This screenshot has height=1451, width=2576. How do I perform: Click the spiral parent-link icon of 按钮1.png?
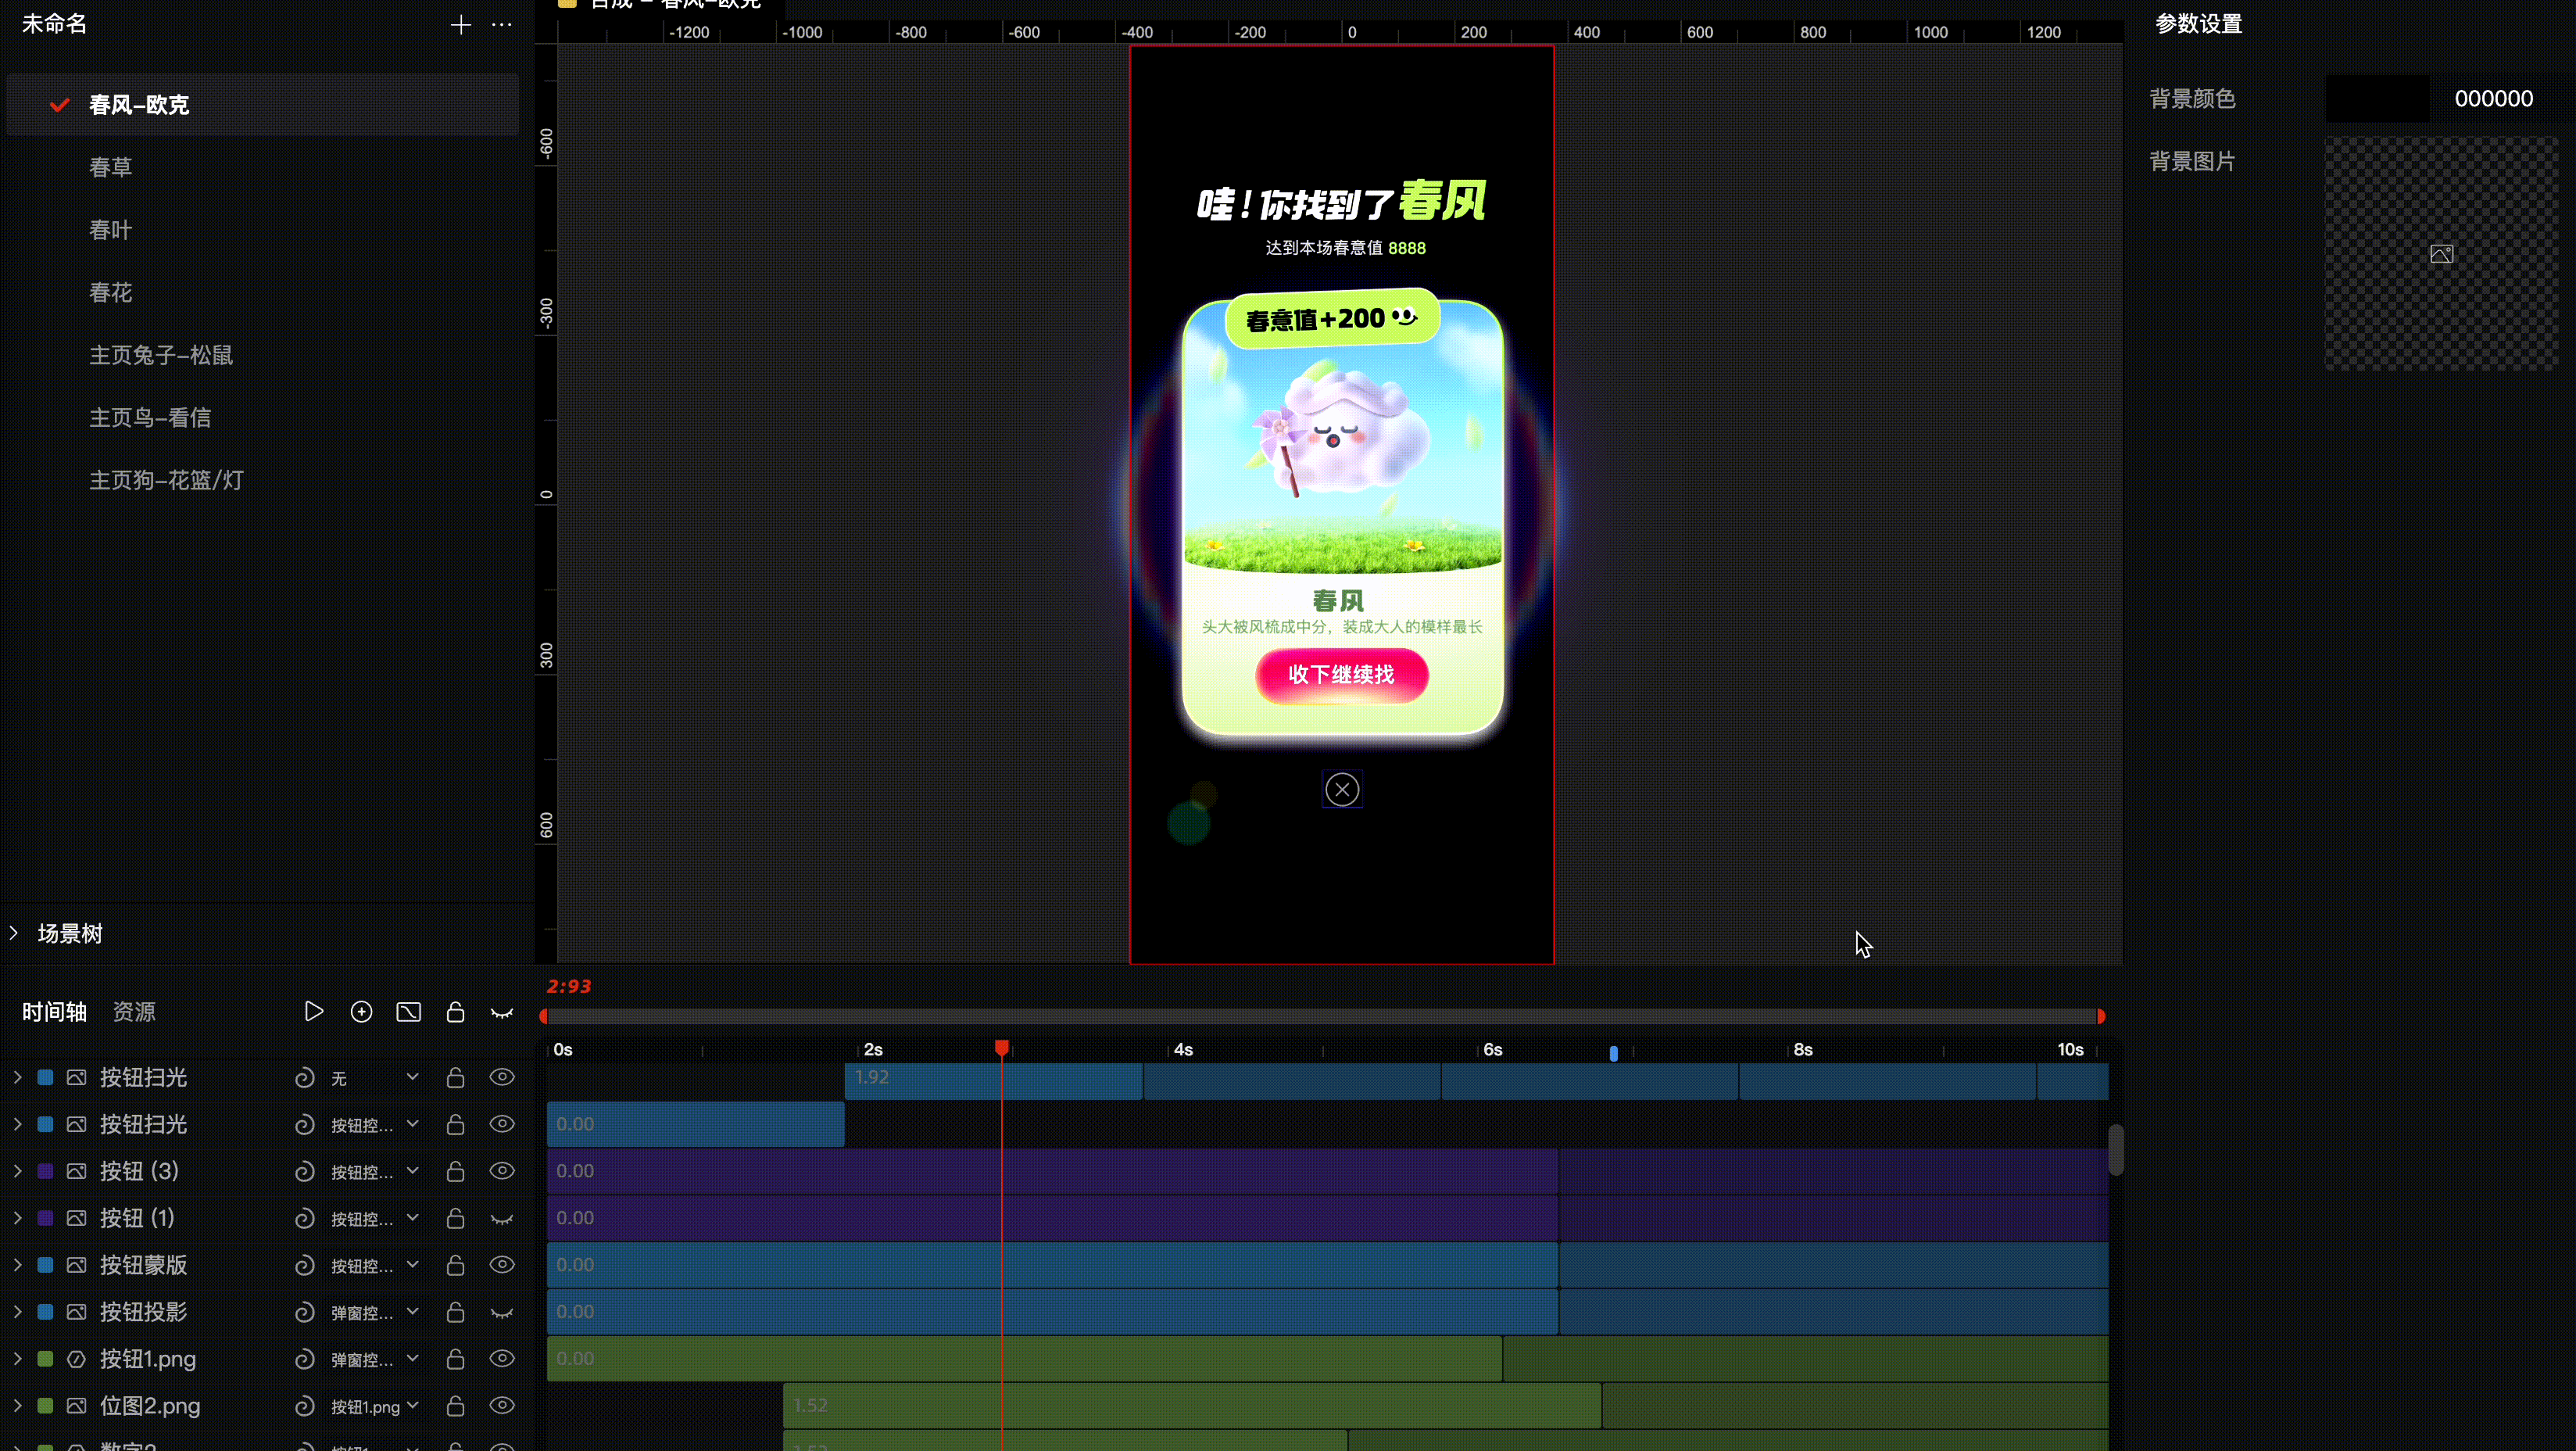(x=304, y=1359)
